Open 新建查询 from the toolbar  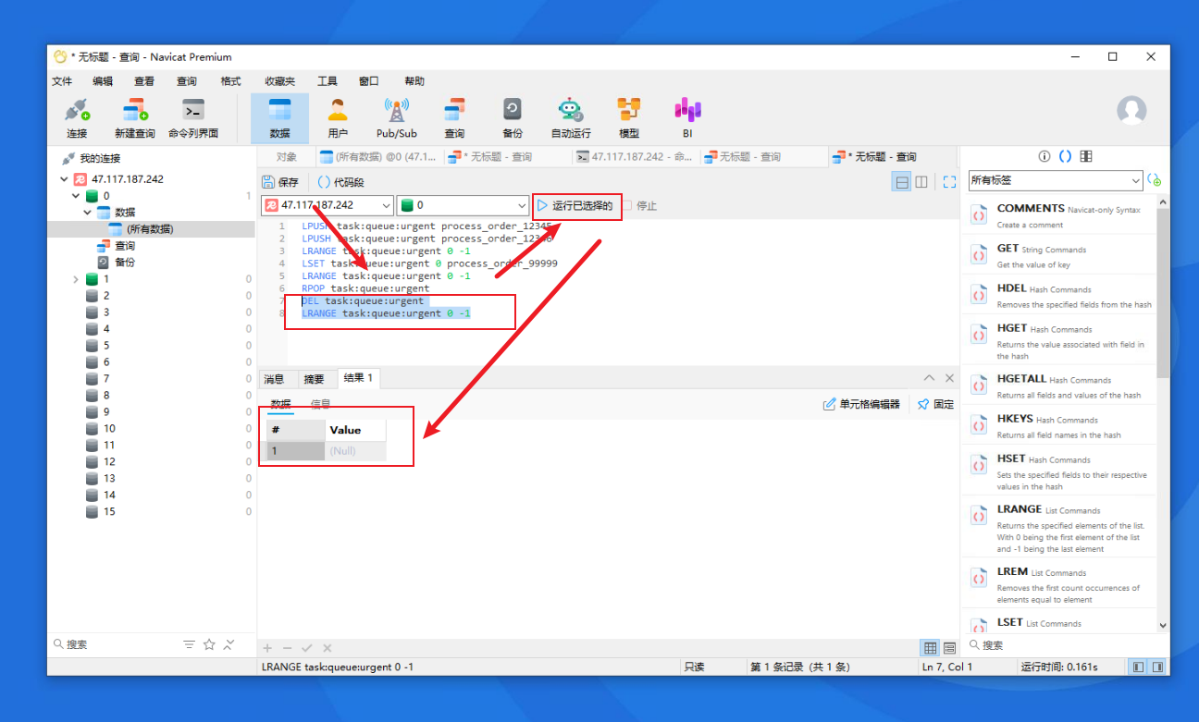(x=135, y=118)
